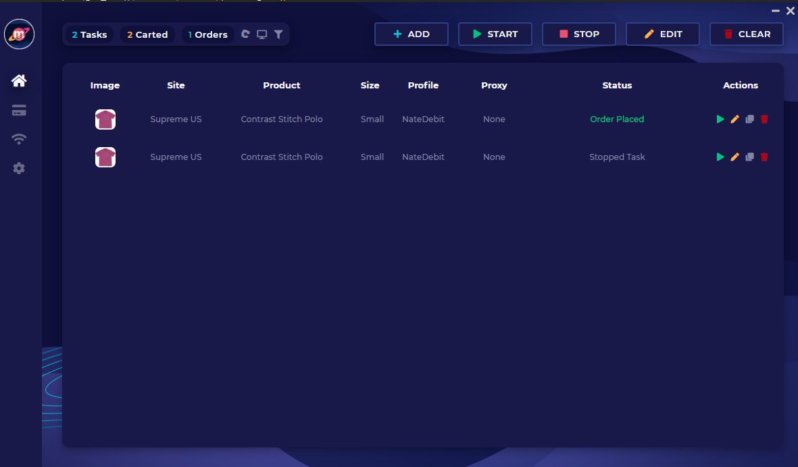Viewport: 798px width, 467px height.
Task: Select the 2 Tasks counter
Action: tap(90, 34)
